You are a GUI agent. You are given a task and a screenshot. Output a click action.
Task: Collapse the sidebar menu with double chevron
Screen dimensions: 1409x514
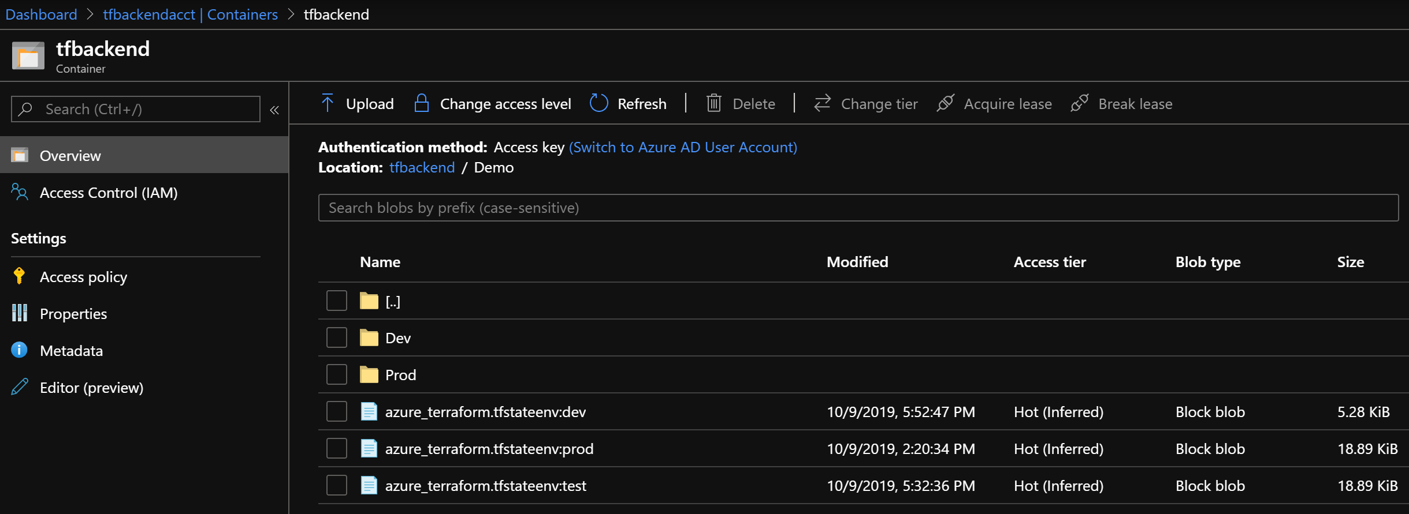pyautogui.click(x=274, y=110)
